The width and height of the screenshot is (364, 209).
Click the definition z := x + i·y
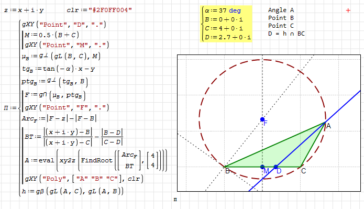24,10
